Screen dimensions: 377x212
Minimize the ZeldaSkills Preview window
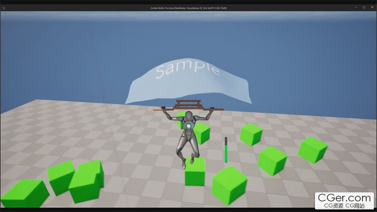click(356, 8)
